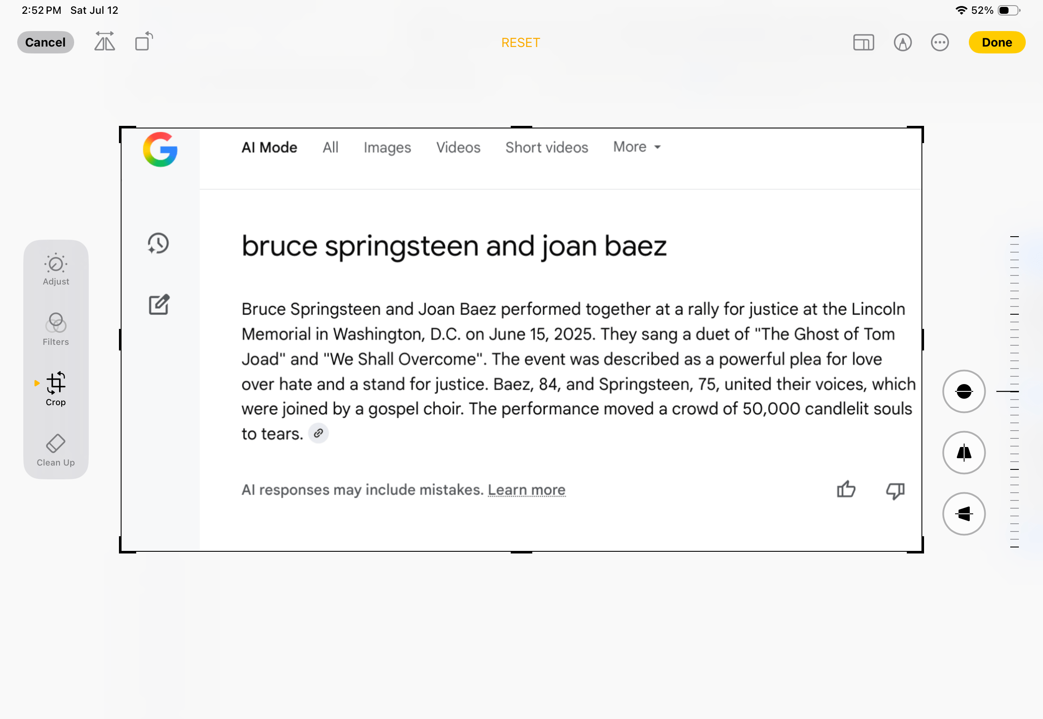Tap the battery indicator in status bar
This screenshot has width=1043, height=719.
pyautogui.click(x=1008, y=10)
